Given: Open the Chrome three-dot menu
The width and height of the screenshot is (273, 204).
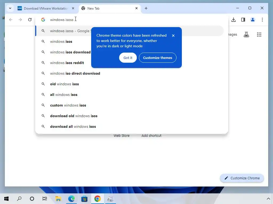Looking at the screenshot, I should pos(262,20).
